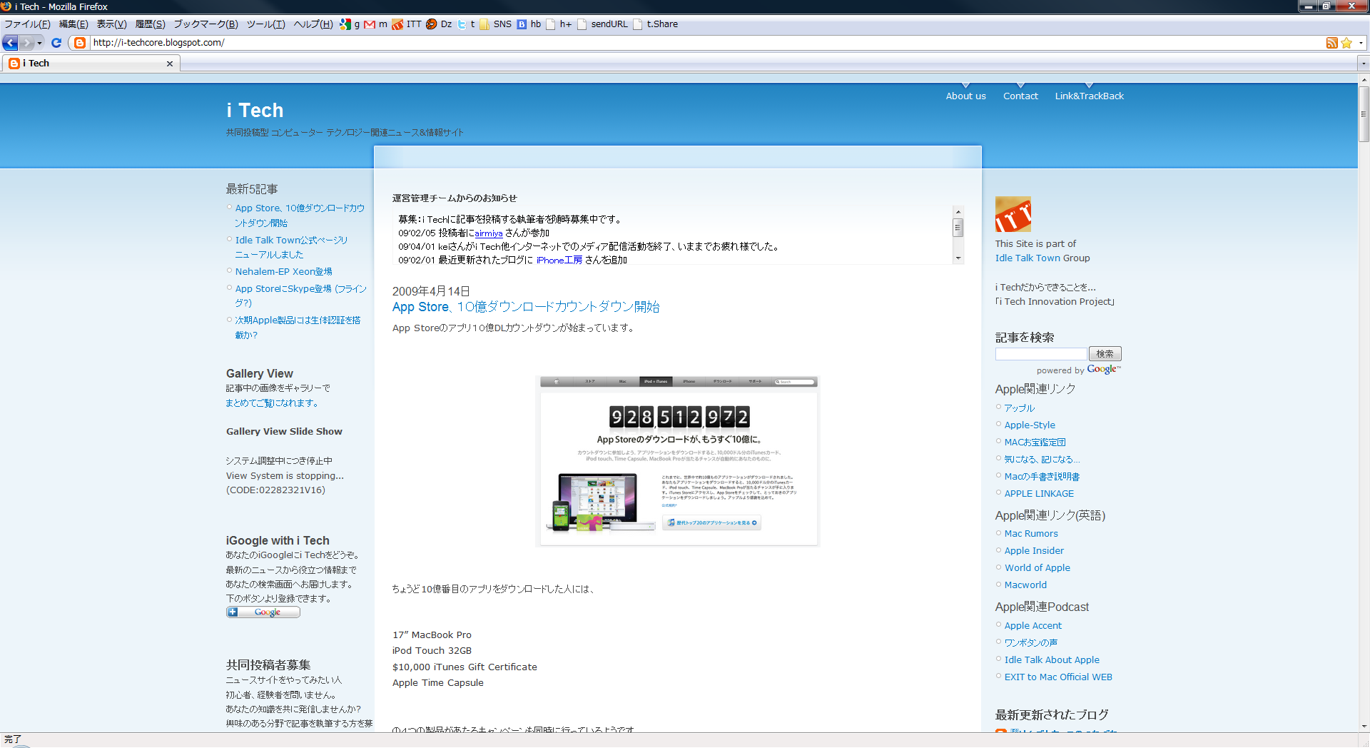Select the i Tech browser tab
The image size is (1370, 748).
click(x=91, y=64)
